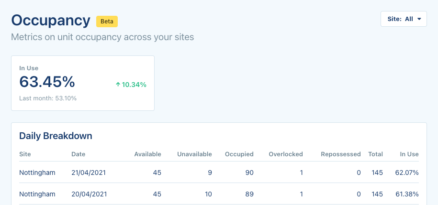Click the Occupancy page title
This screenshot has height=205, width=438.
click(x=51, y=21)
